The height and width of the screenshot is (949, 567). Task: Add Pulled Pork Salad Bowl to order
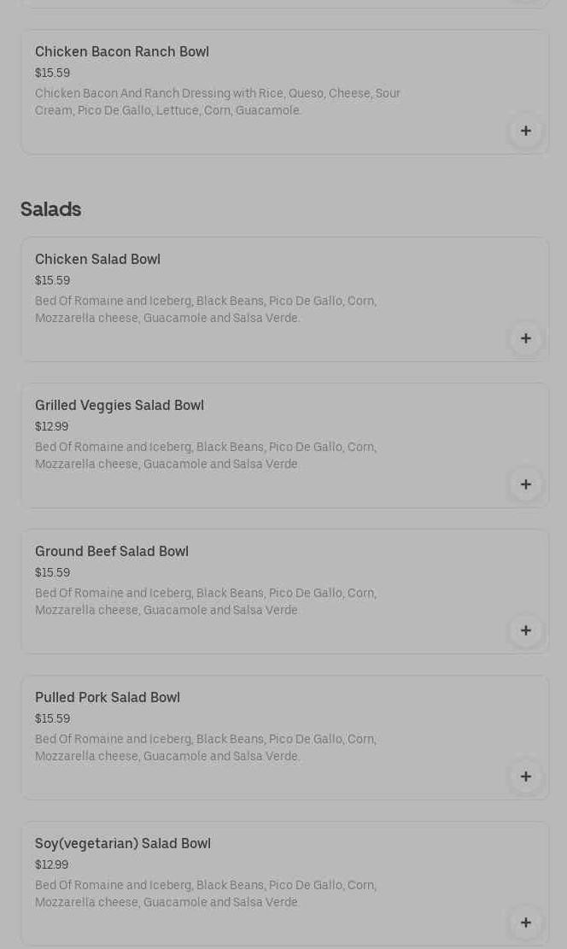[x=525, y=776]
